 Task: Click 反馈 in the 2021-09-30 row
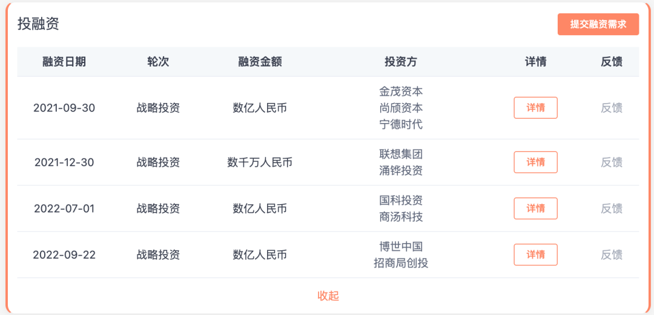tap(611, 108)
